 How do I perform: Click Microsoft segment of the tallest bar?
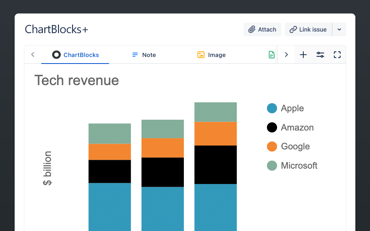(x=215, y=112)
